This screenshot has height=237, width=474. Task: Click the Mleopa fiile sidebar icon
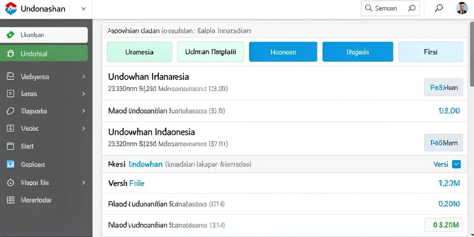(x=10, y=182)
